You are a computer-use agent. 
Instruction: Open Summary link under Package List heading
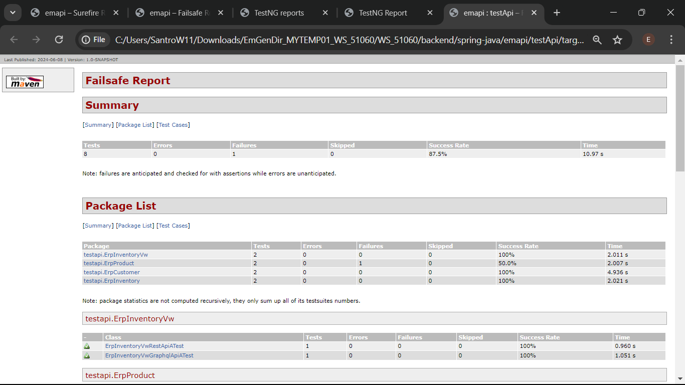(x=98, y=226)
